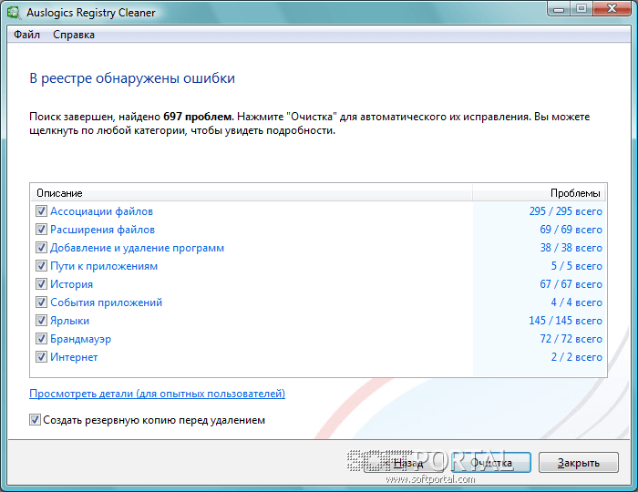Screen dimensions: 638x492
Task: Uncheck the Ярлыки checkbox
Action: coord(41,320)
